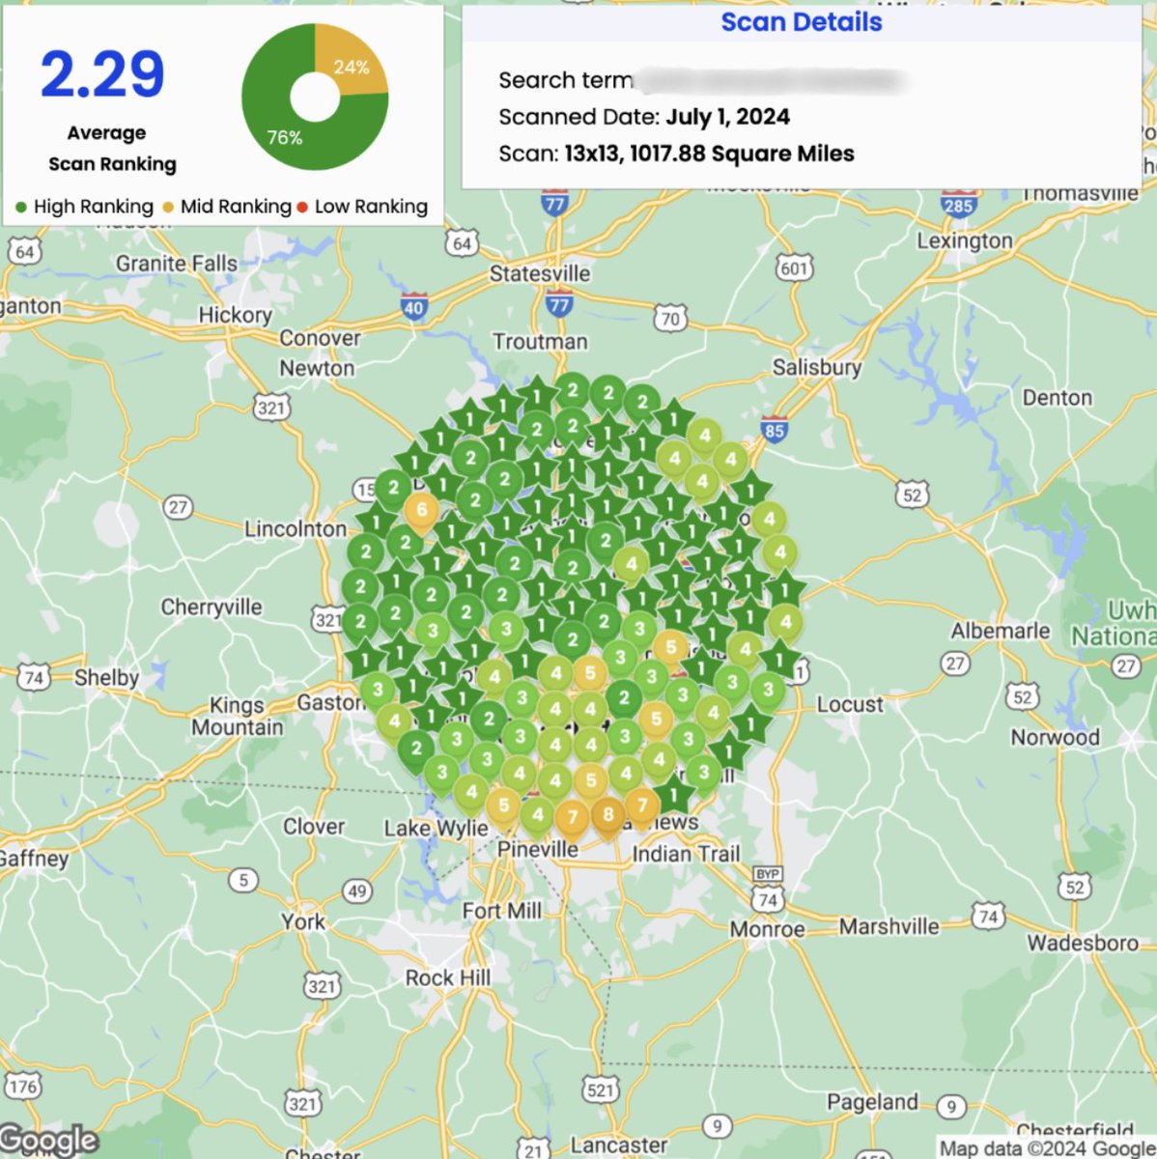This screenshot has height=1159, width=1157.
Task: Open the Map data ©2024 Google attribution
Action: [x=1047, y=1149]
